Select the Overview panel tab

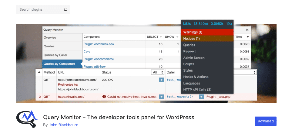(x=62, y=37)
